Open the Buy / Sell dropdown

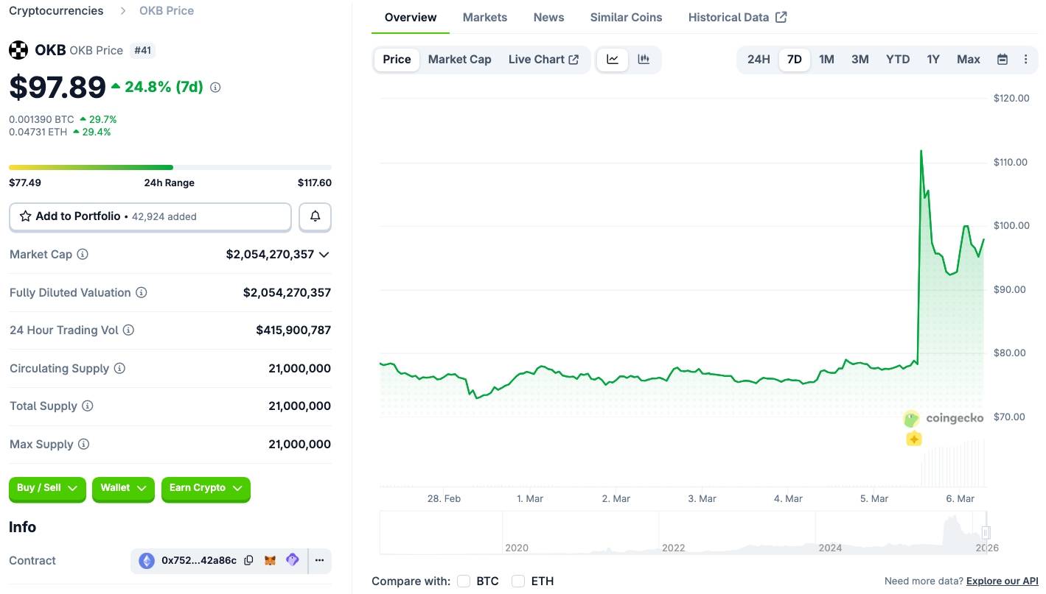46,487
